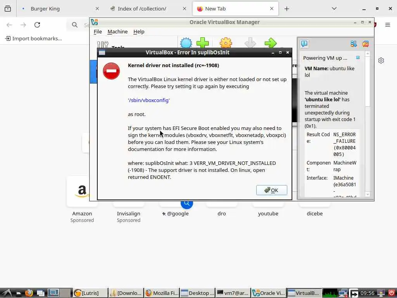397x298 pixels.
Task: Click the red power button in tray
Action: click(x=392, y=293)
